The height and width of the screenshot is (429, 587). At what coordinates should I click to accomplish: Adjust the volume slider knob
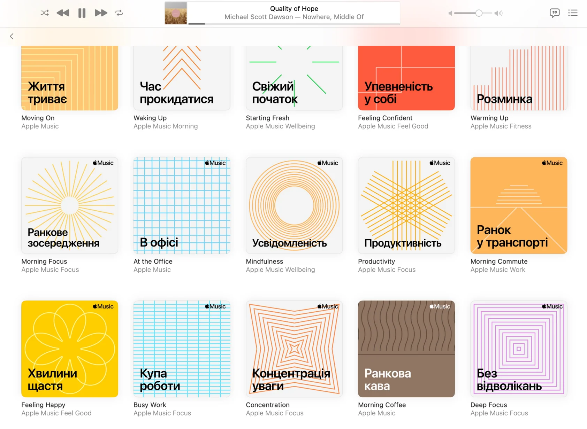coord(479,13)
